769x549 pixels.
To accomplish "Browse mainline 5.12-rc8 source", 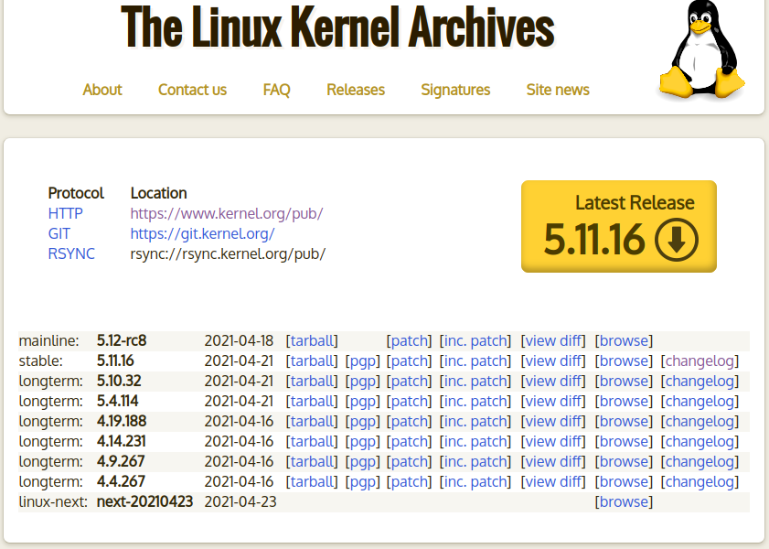I will coord(624,340).
